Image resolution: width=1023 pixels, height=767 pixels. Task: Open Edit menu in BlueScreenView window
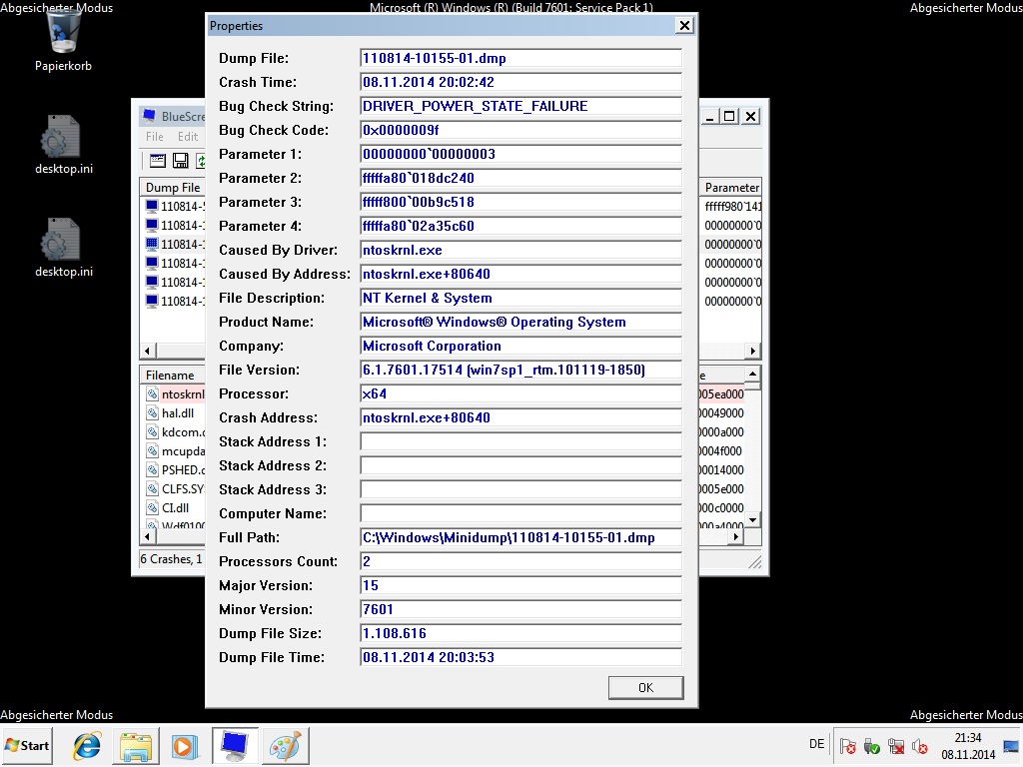187,136
